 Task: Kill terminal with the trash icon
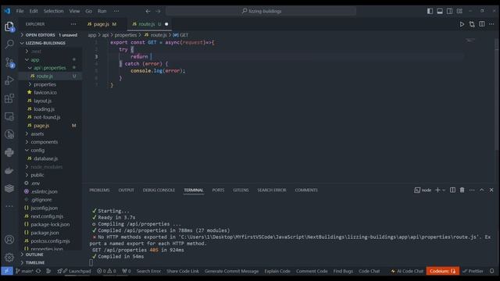tap(462, 190)
